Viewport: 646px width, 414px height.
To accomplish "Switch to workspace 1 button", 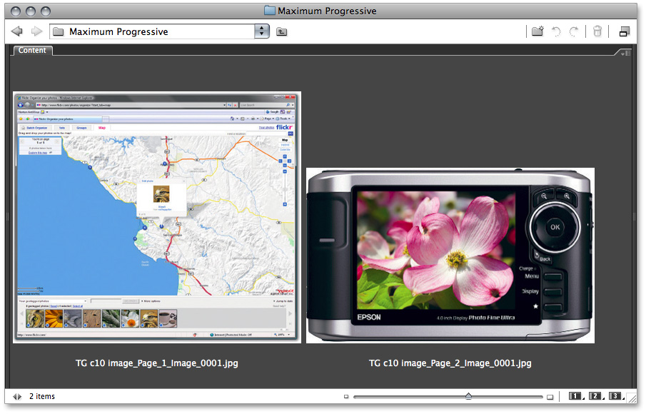I will click(576, 396).
